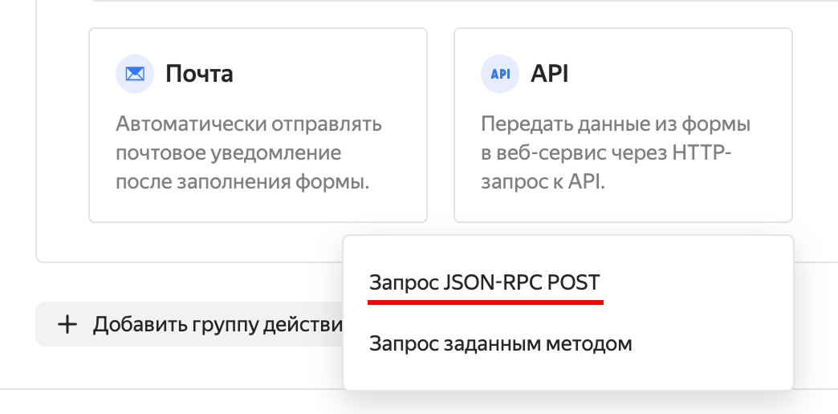838x414 pixels.
Task: Click empty space below the Почта card description
Action: pos(258,207)
